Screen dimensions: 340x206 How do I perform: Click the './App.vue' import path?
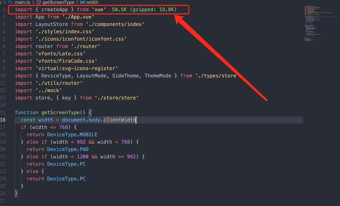(x=78, y=17)
